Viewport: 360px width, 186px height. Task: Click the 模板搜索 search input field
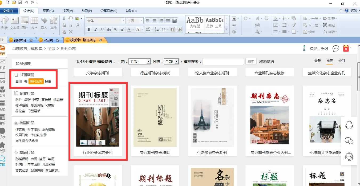coord(223,62)
